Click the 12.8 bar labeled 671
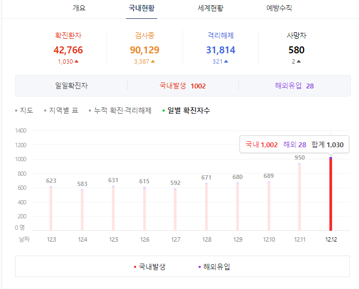359x289 pixels. [206, 207]
